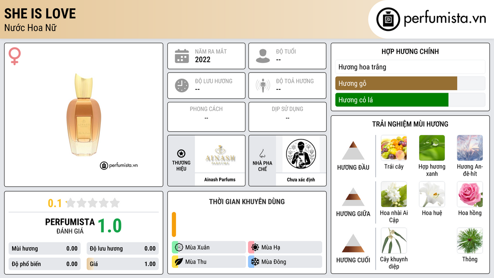The width and height of the screenshot is (494, 278).
Task: Click the Giá 1.00 score row
Action: (123, 264)
